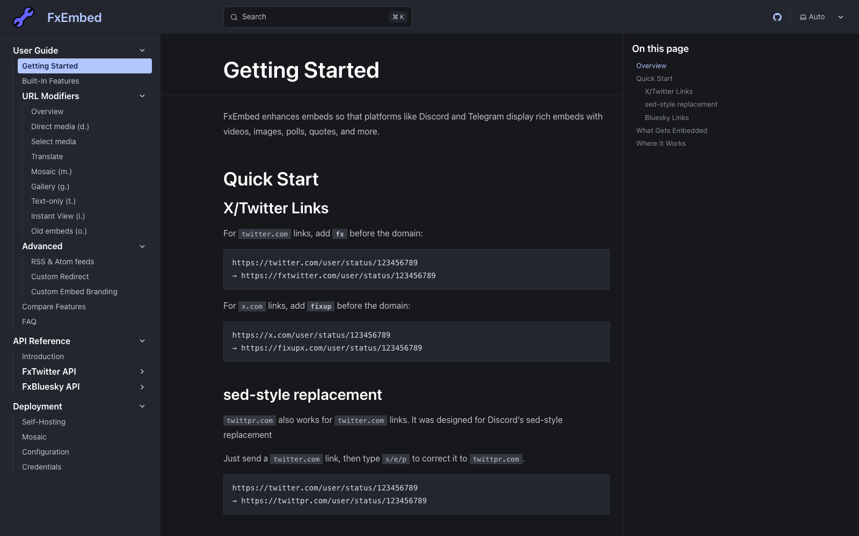
Task: Expand the FxBluesky API group
Action: point(142,387)
